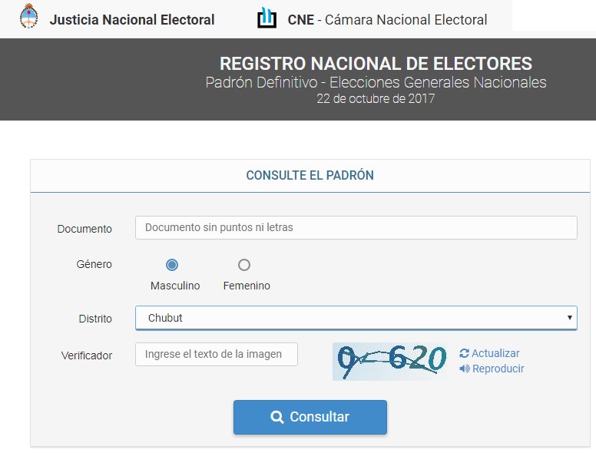596x453 pixels.
Task: Click the Justicia Nacional Electoral header link
Action: click(x=132, y=20)
